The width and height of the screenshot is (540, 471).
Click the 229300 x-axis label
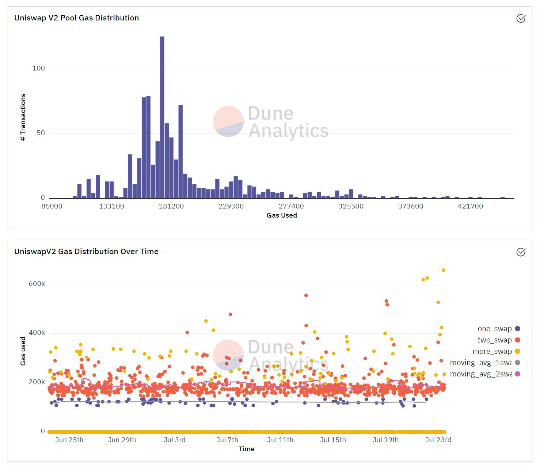231,206
